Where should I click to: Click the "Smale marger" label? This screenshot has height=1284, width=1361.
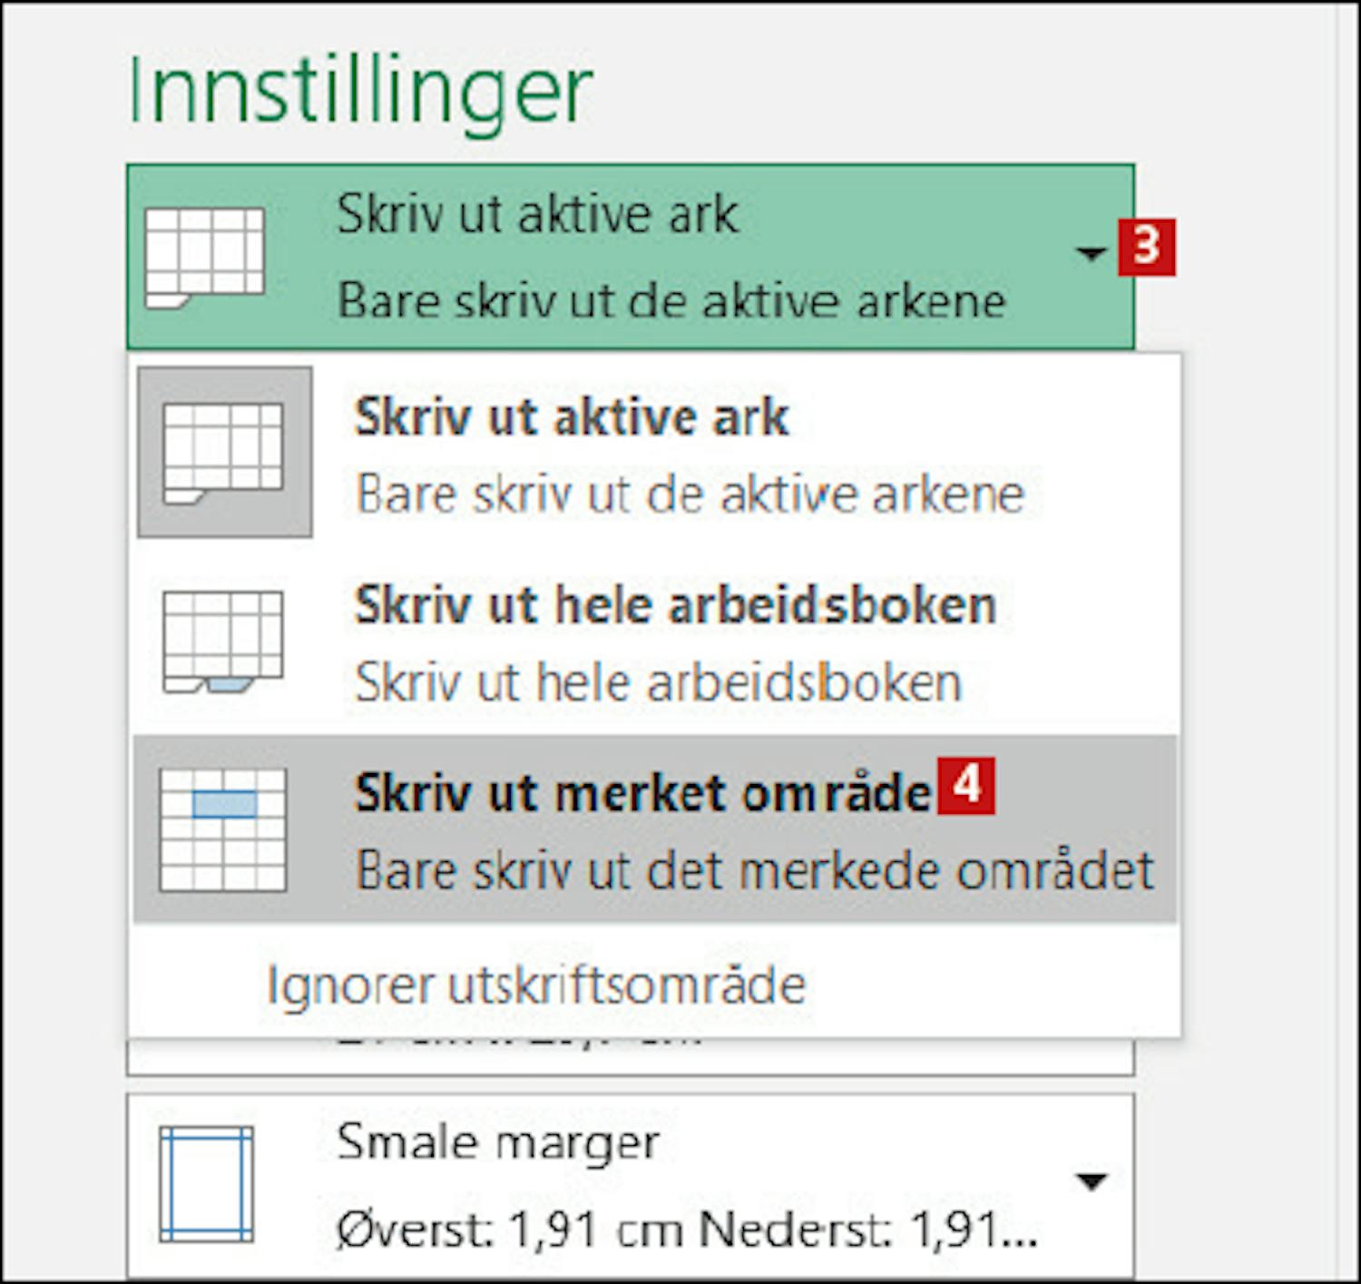[x=497, y=1142]
